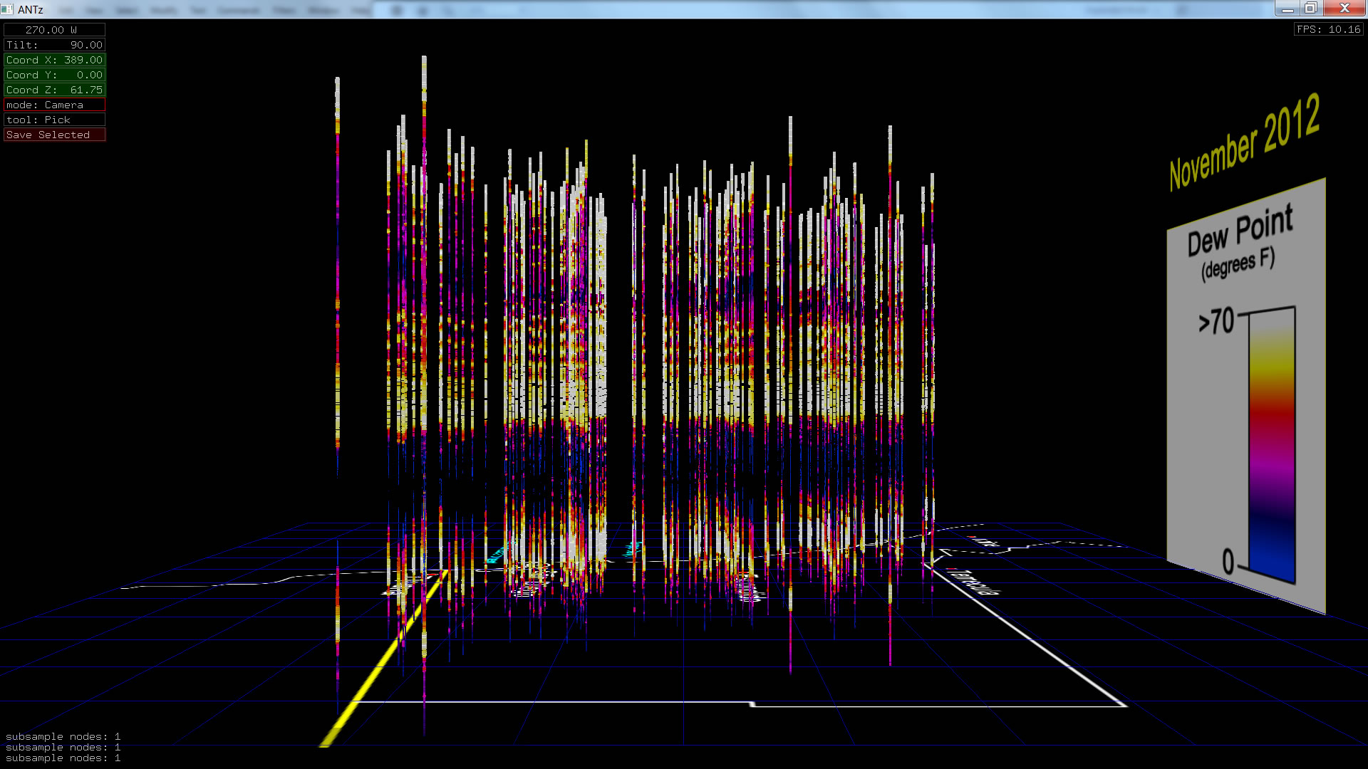Click the ANTz application icon in title bar

pos(7,9)
